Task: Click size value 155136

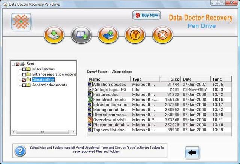Action: coord(172,100)
